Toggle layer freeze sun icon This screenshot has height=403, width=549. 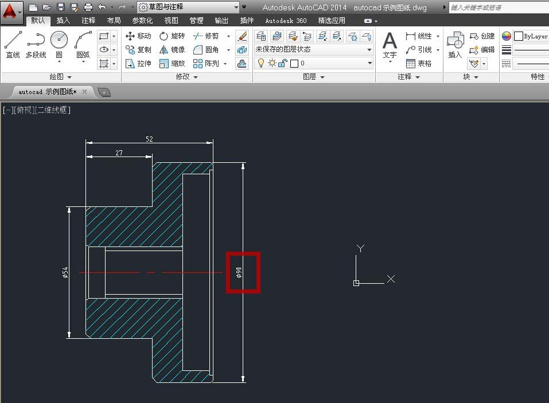[x=272, y=63]
